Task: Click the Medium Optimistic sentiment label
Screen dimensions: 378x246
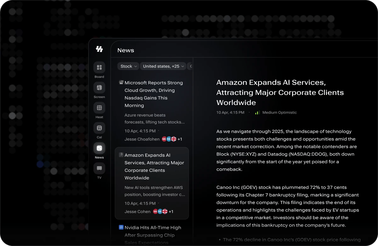Action: point(279,113)
